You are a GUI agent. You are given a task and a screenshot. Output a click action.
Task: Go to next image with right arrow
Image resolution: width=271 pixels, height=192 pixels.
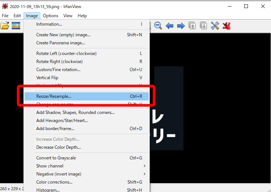click(x=181, y=26)
